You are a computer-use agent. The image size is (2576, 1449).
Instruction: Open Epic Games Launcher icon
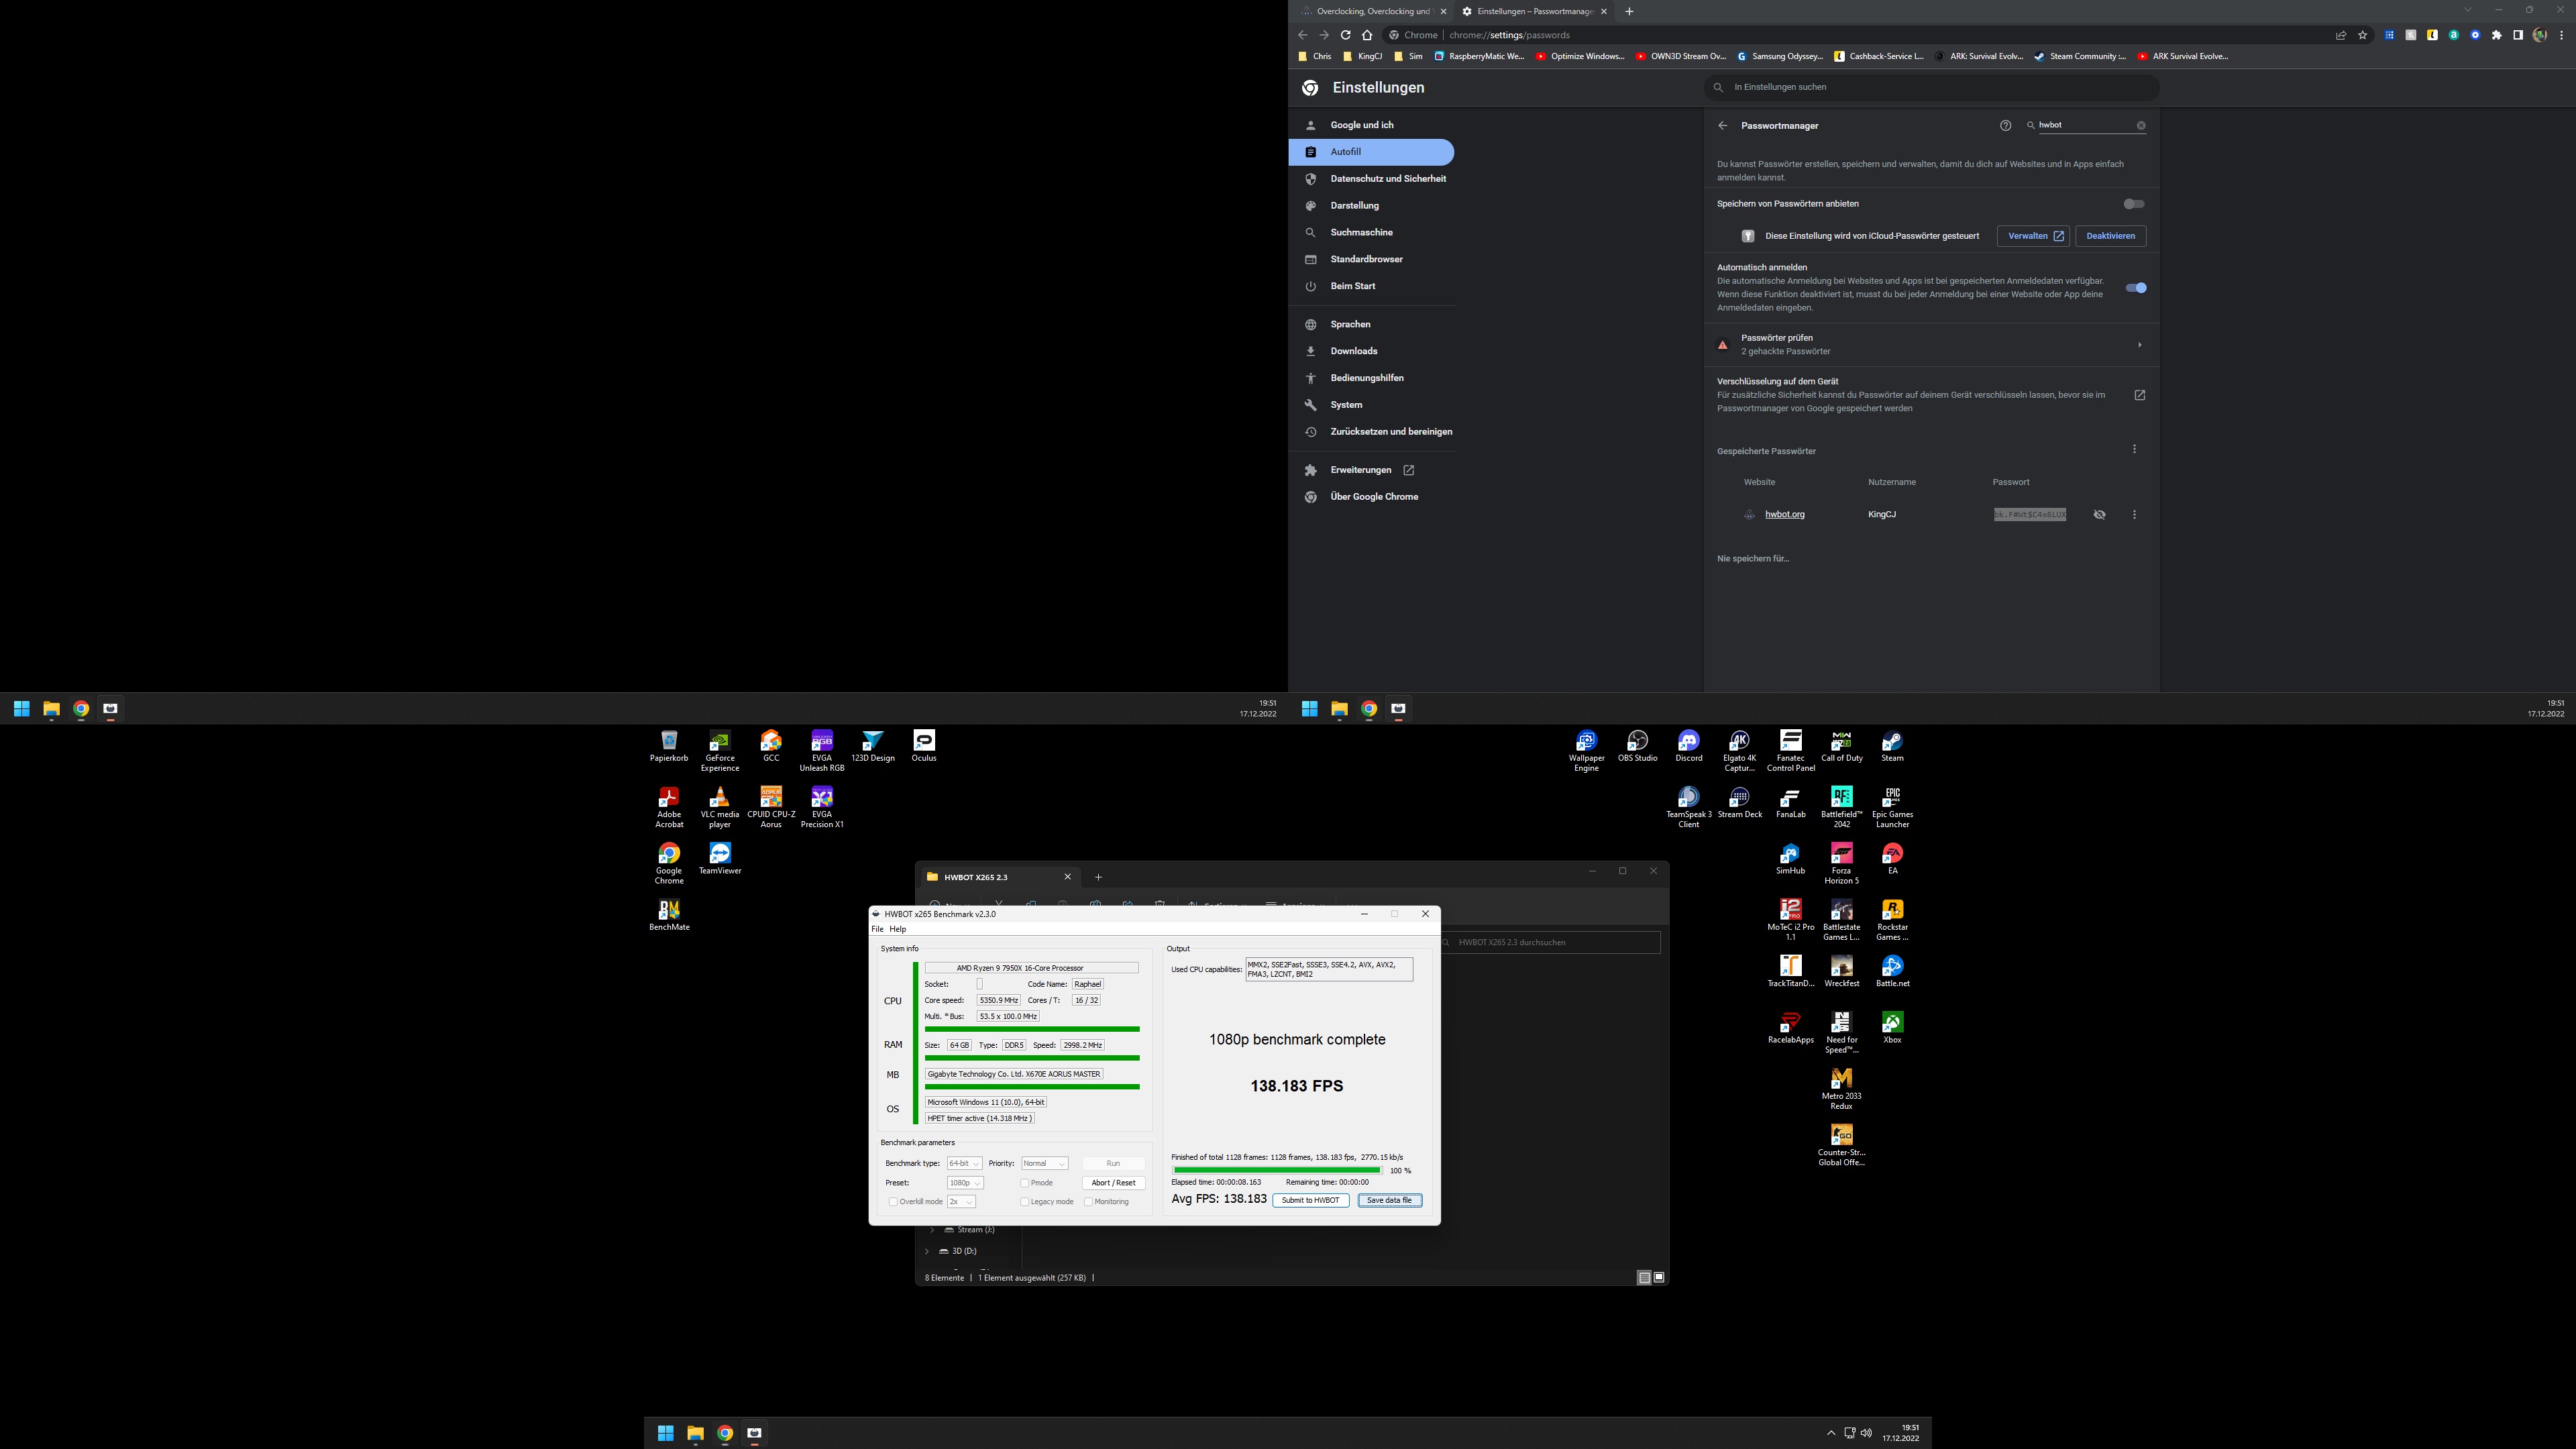pos(1893,806)
